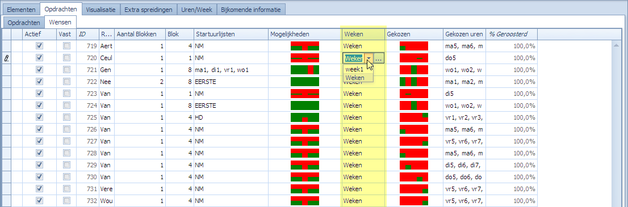This screenshot has width=628, height=207.
Task: Click the Gekozen bar in row 729
Action: click(x=414, y=165)
